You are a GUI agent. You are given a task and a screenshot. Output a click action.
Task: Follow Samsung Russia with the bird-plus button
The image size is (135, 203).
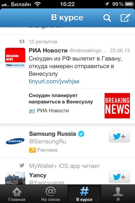(119, 137)
